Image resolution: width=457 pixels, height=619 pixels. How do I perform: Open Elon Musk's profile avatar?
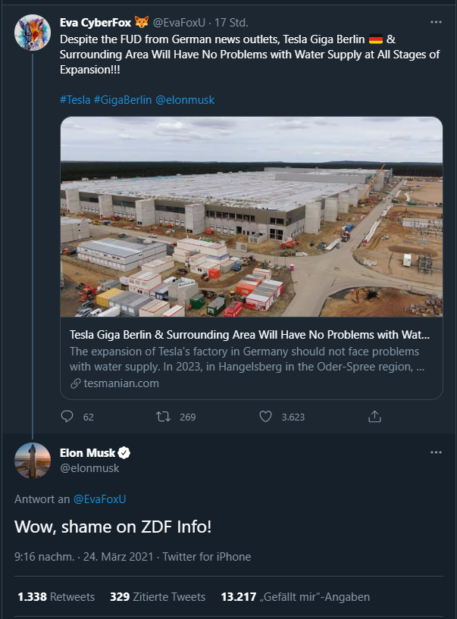pyautogui.click(x=33, y=461)
